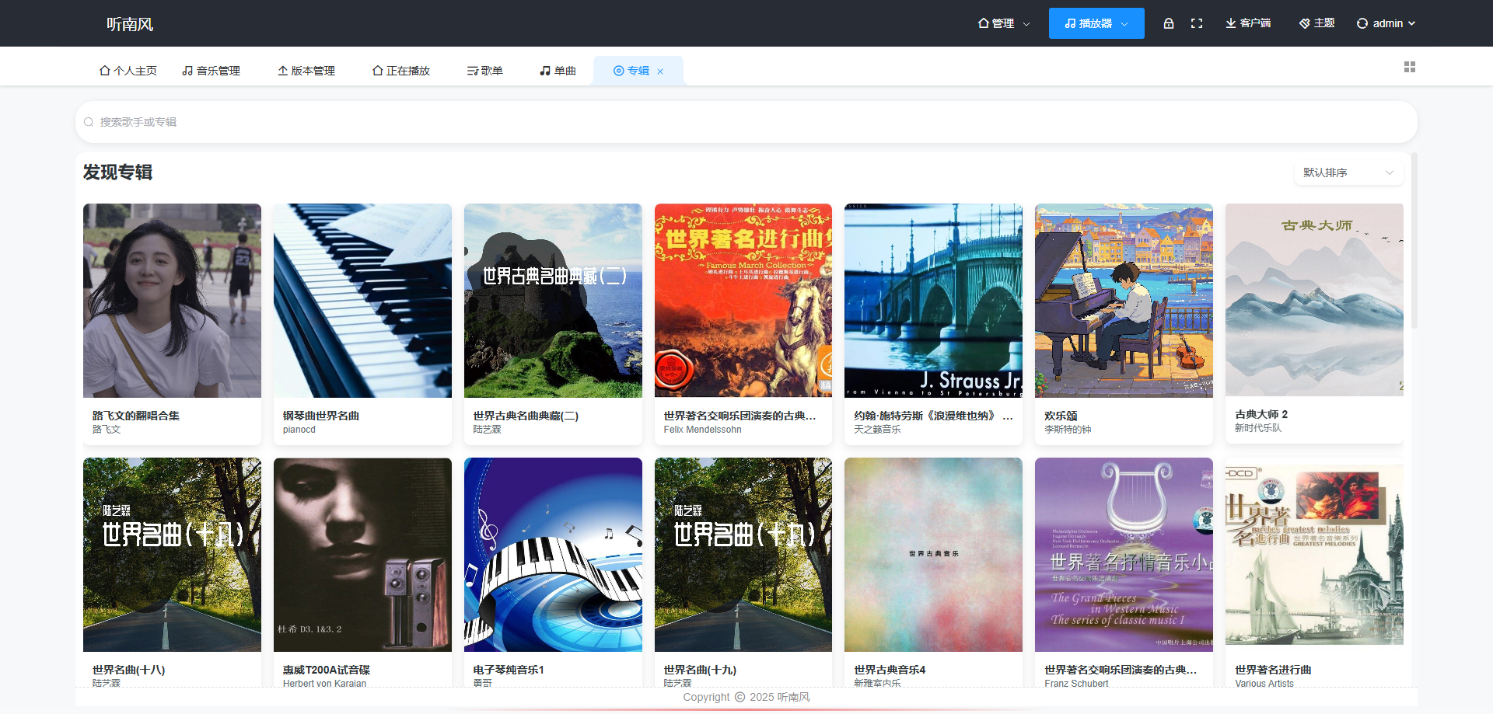This screenshot has width=1493, height=714.
Task: Open the 默认排序 sort dropdown
Action: click(x=1349, y=172)
